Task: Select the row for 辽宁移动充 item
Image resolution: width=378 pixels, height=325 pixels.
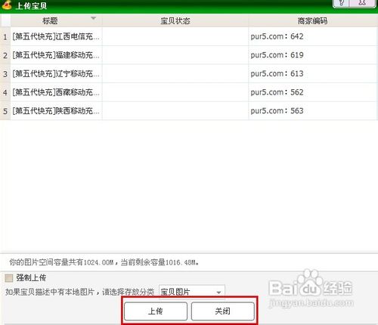Action: [189, 74]
